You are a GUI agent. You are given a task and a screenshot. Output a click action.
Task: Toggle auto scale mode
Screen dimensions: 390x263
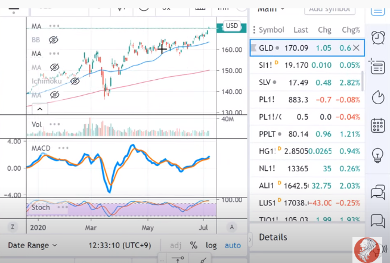[233, 245]
